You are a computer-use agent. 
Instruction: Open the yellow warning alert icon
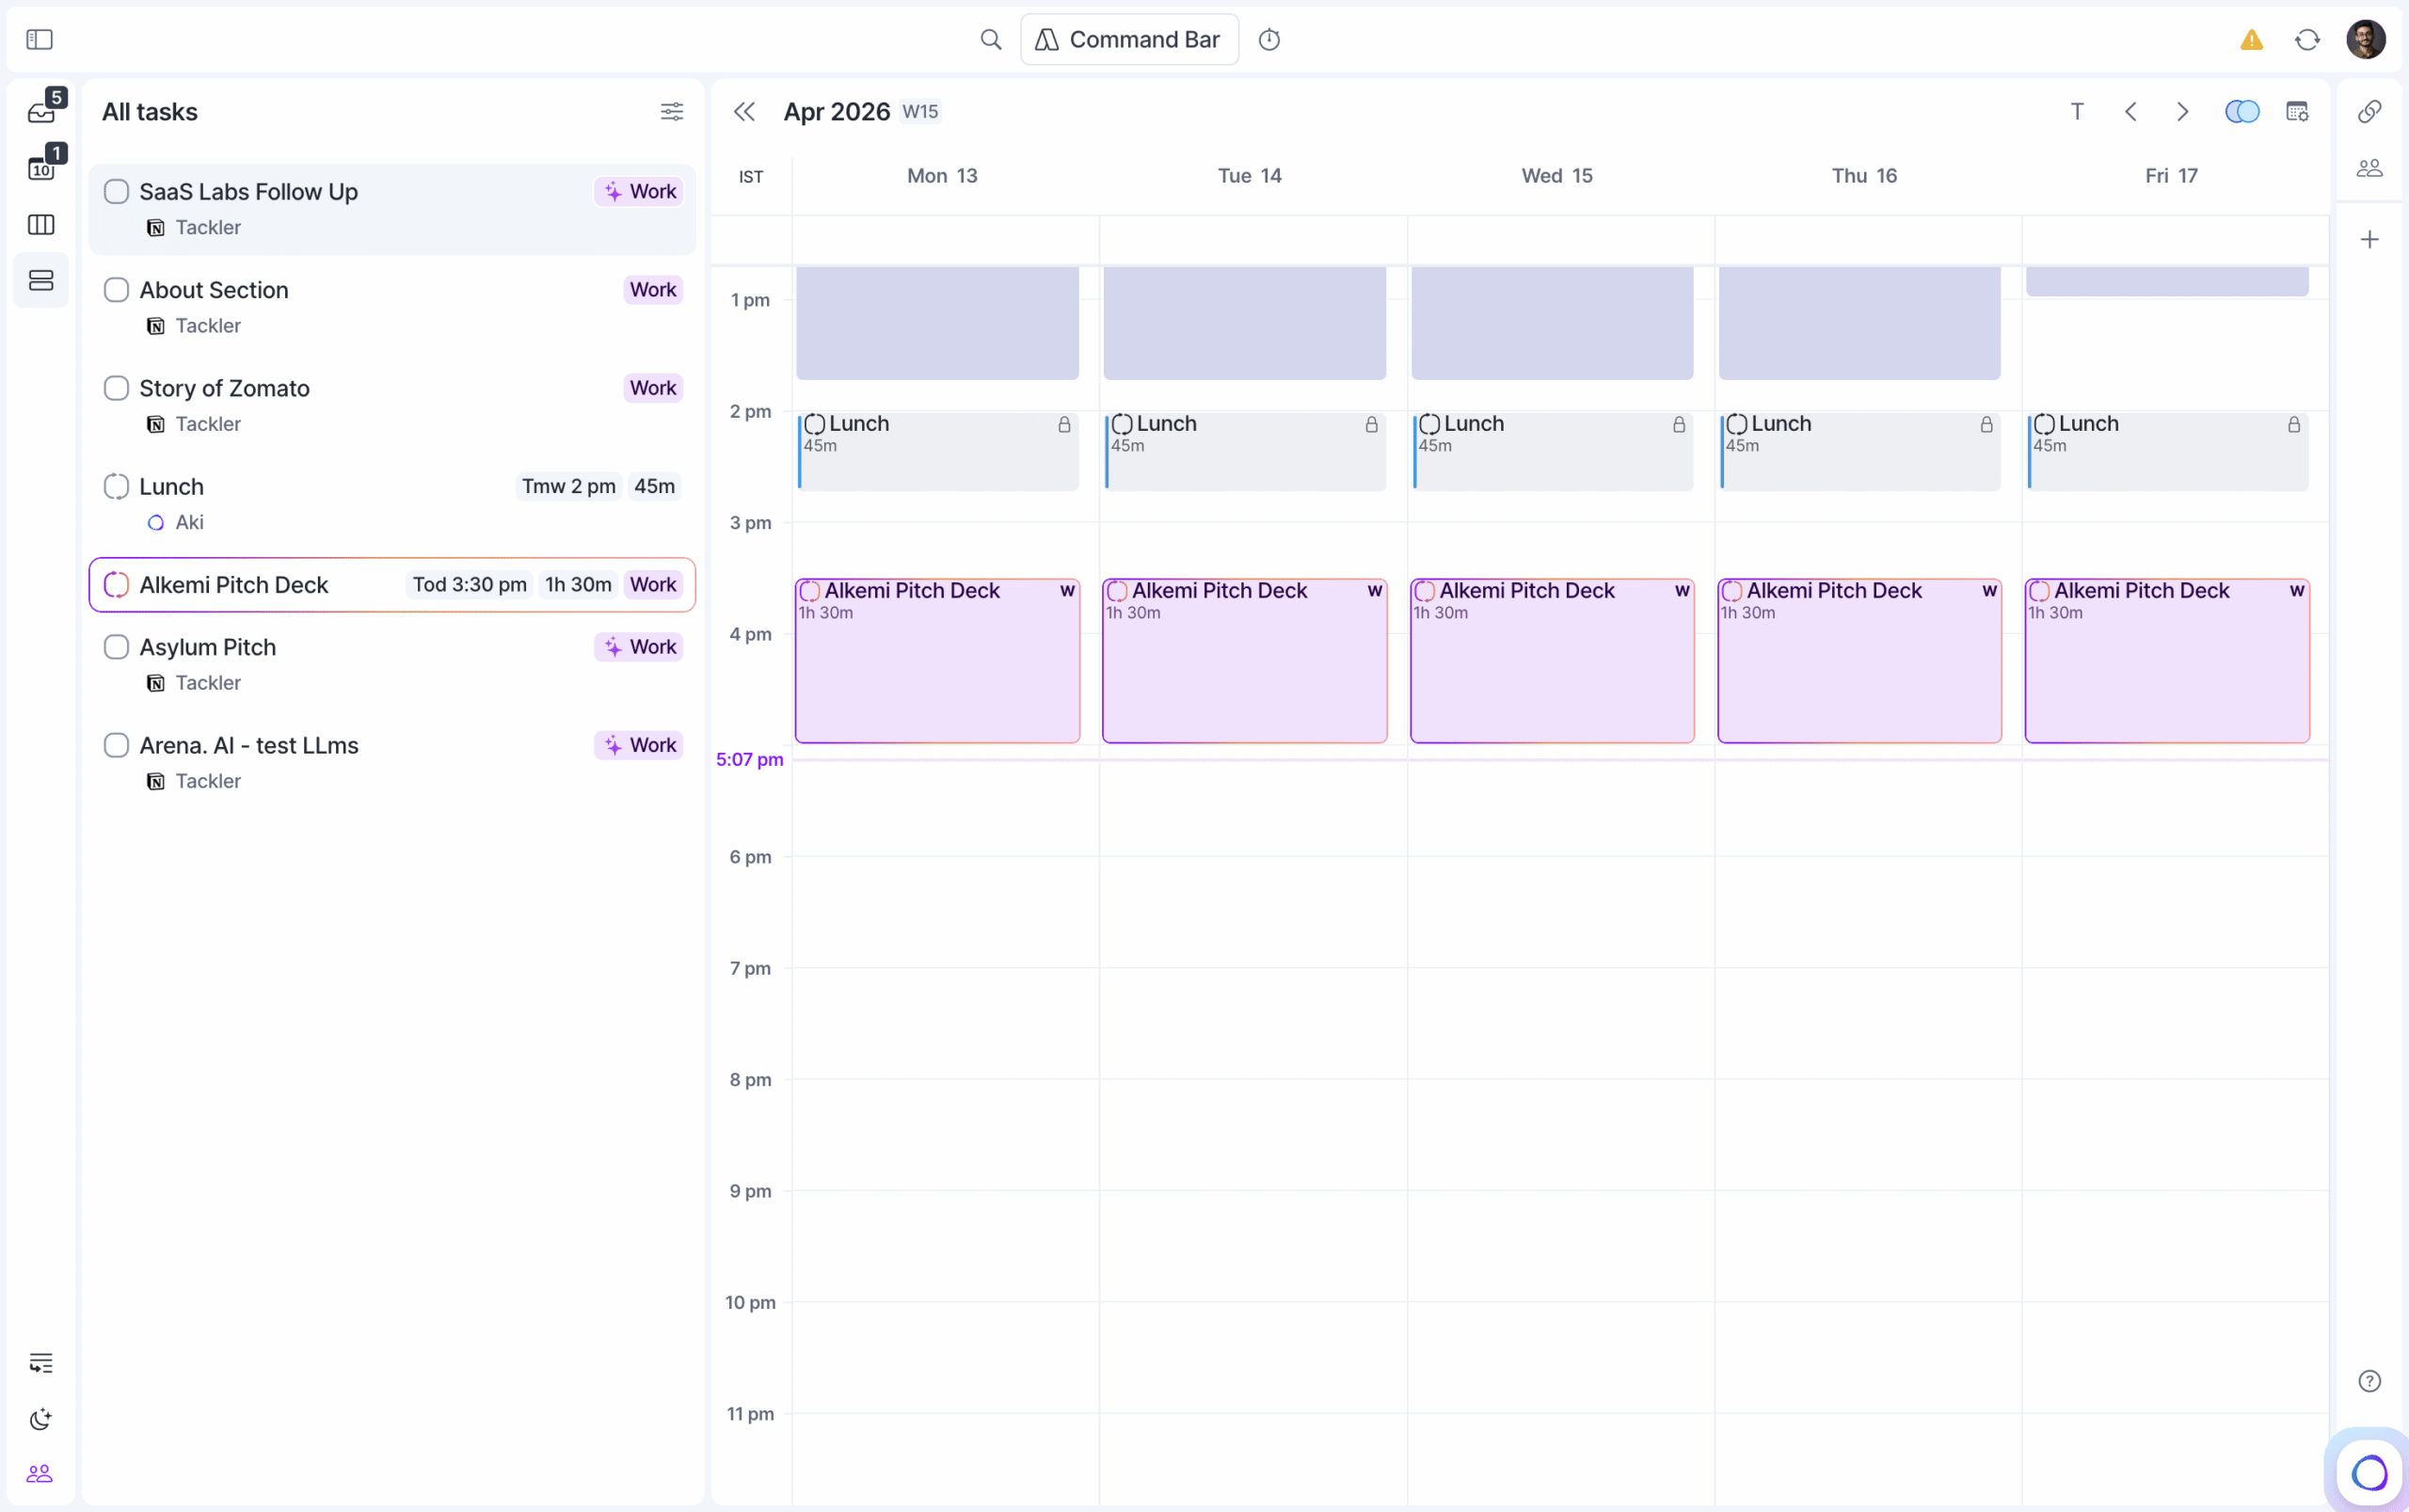tap(2251, 39)
